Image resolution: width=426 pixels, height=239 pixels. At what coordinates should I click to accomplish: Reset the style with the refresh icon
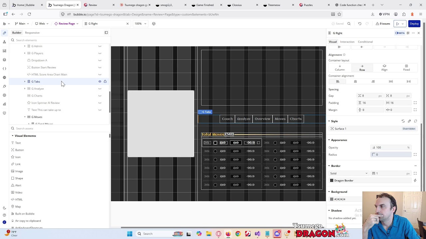pos(403,121)
